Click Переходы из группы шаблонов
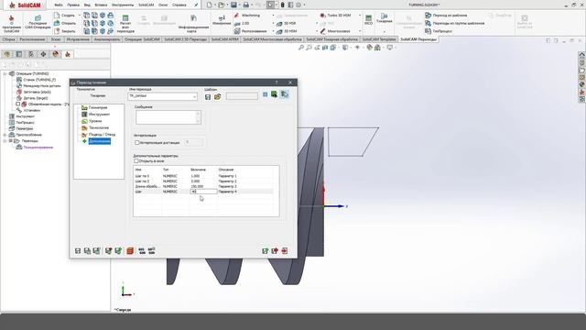586x330 pixels. pos(454,23)
